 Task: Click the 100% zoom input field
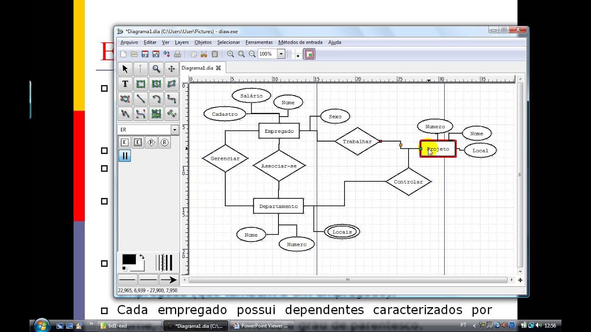[267, 54]
